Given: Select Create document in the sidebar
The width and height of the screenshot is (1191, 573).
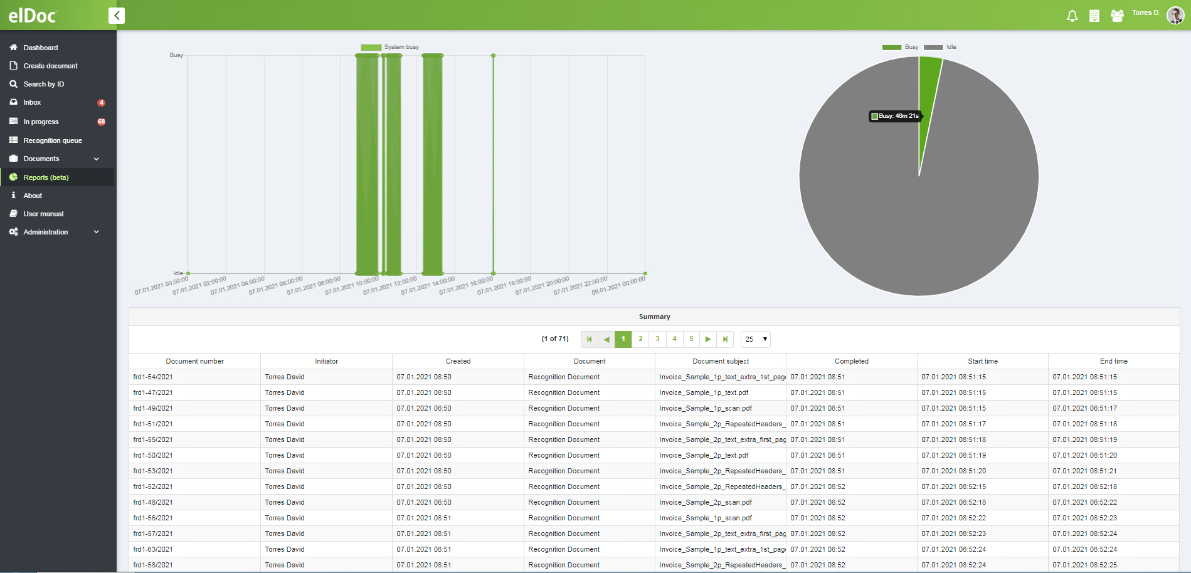Looking at the screenshot, I should coord(50,65).
